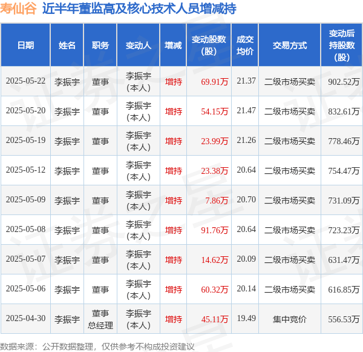Select the 54.15万 share change value

[x=215, y=111]
